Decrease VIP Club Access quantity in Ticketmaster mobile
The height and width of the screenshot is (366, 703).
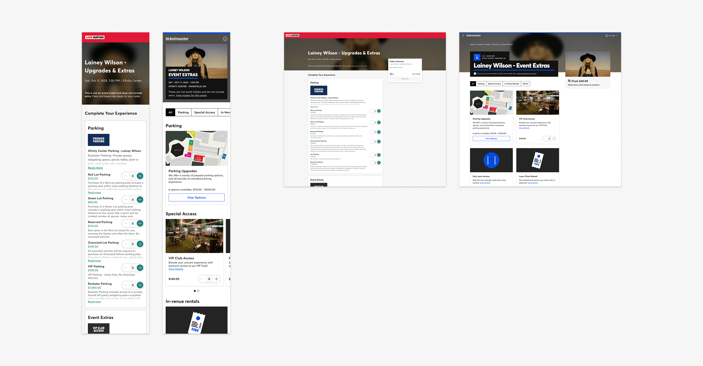point(202,279)
